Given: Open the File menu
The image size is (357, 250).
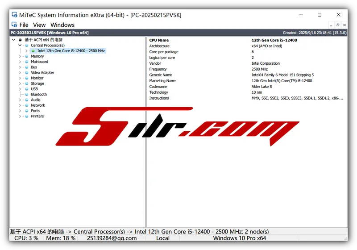Looking at the screenshot, I should click(24, 25).
